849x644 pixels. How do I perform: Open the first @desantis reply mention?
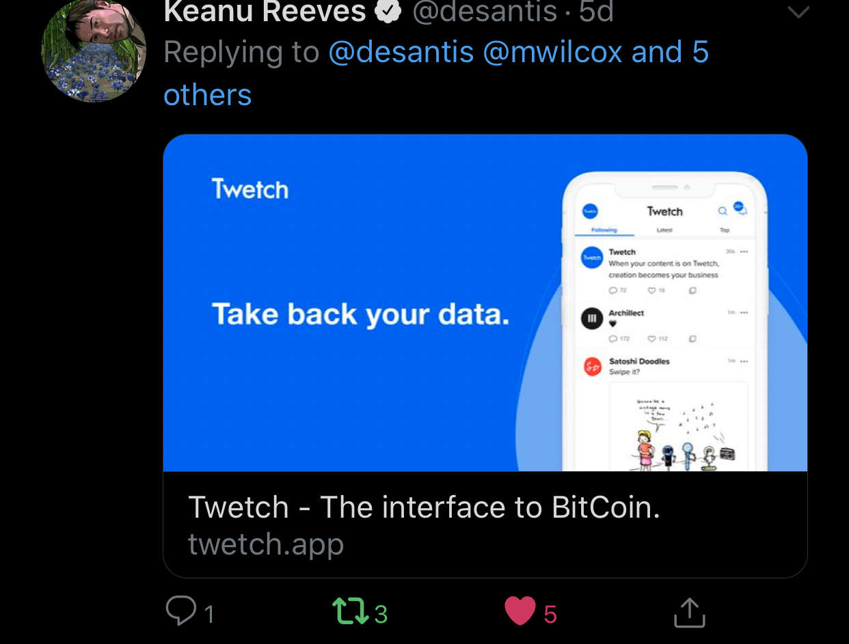[401, 52]
